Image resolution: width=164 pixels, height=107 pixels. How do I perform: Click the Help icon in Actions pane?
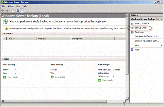coord(132,50)
